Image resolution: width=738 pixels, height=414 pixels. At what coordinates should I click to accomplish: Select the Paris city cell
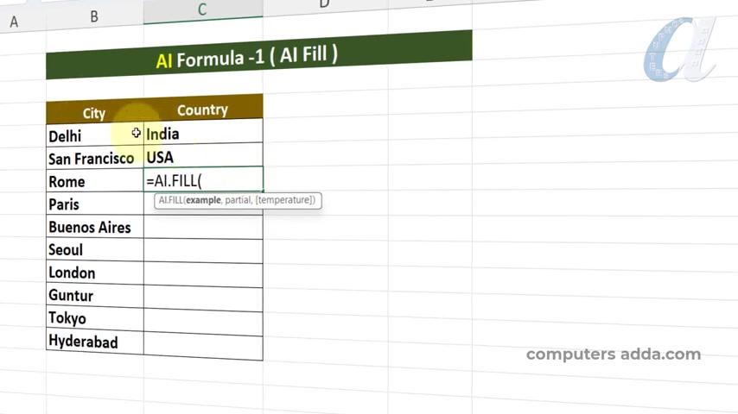(94, 204)
